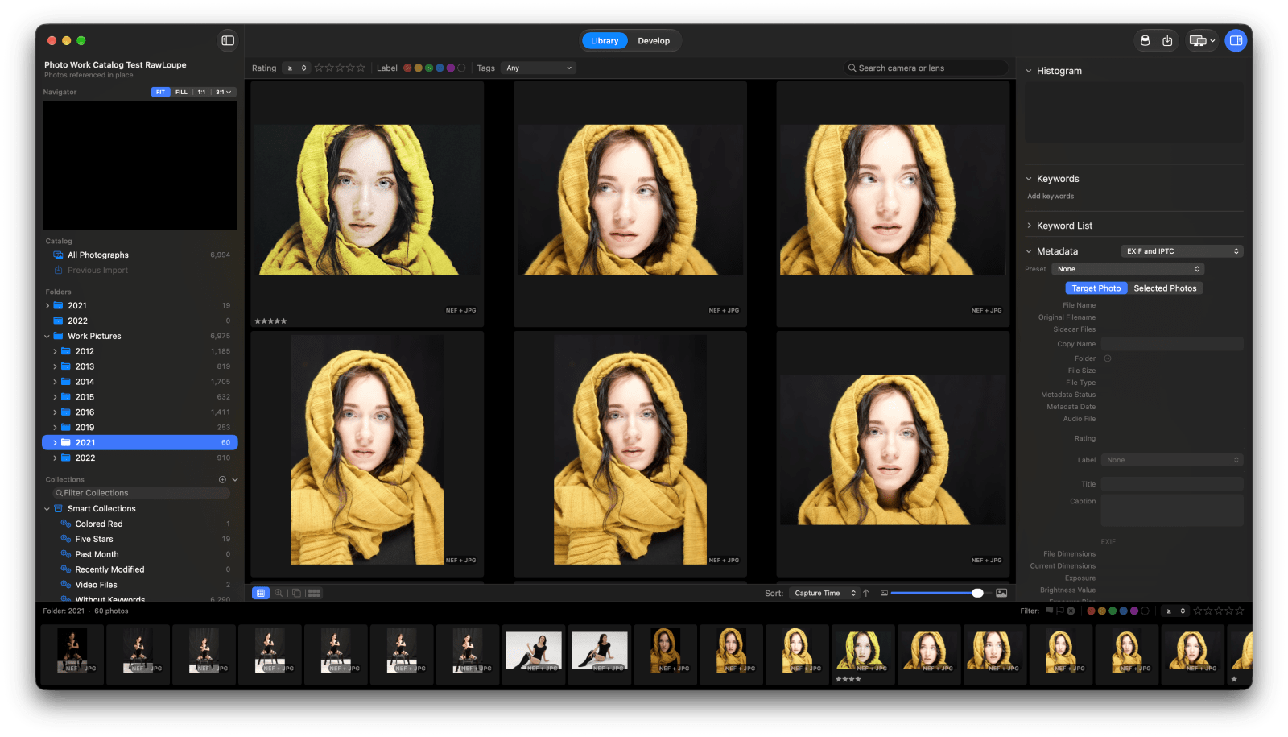
Task: Open the Tags Any dropdown
Action: pyautogui.click(x=538, y=68)
